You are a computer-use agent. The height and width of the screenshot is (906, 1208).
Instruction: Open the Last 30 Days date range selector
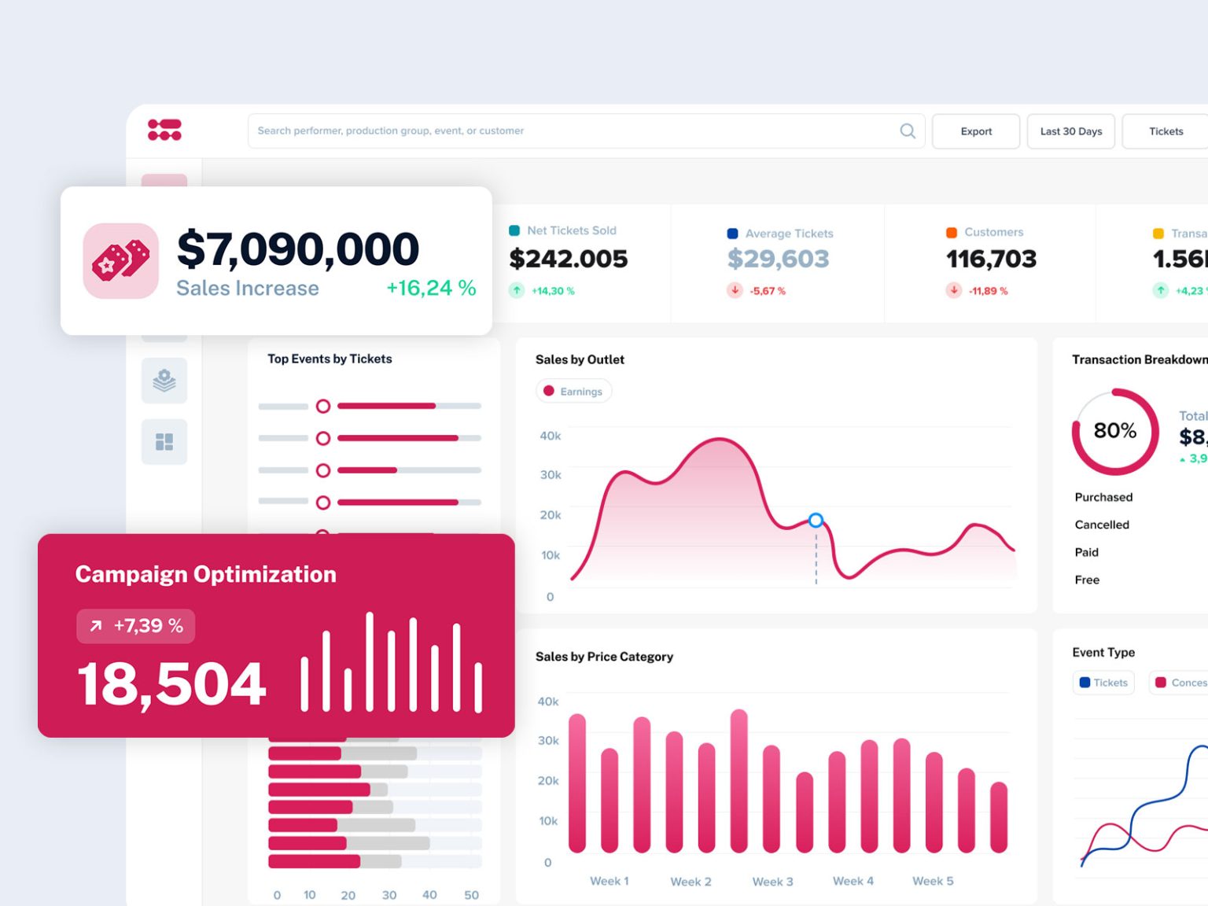pos(1070,131)
